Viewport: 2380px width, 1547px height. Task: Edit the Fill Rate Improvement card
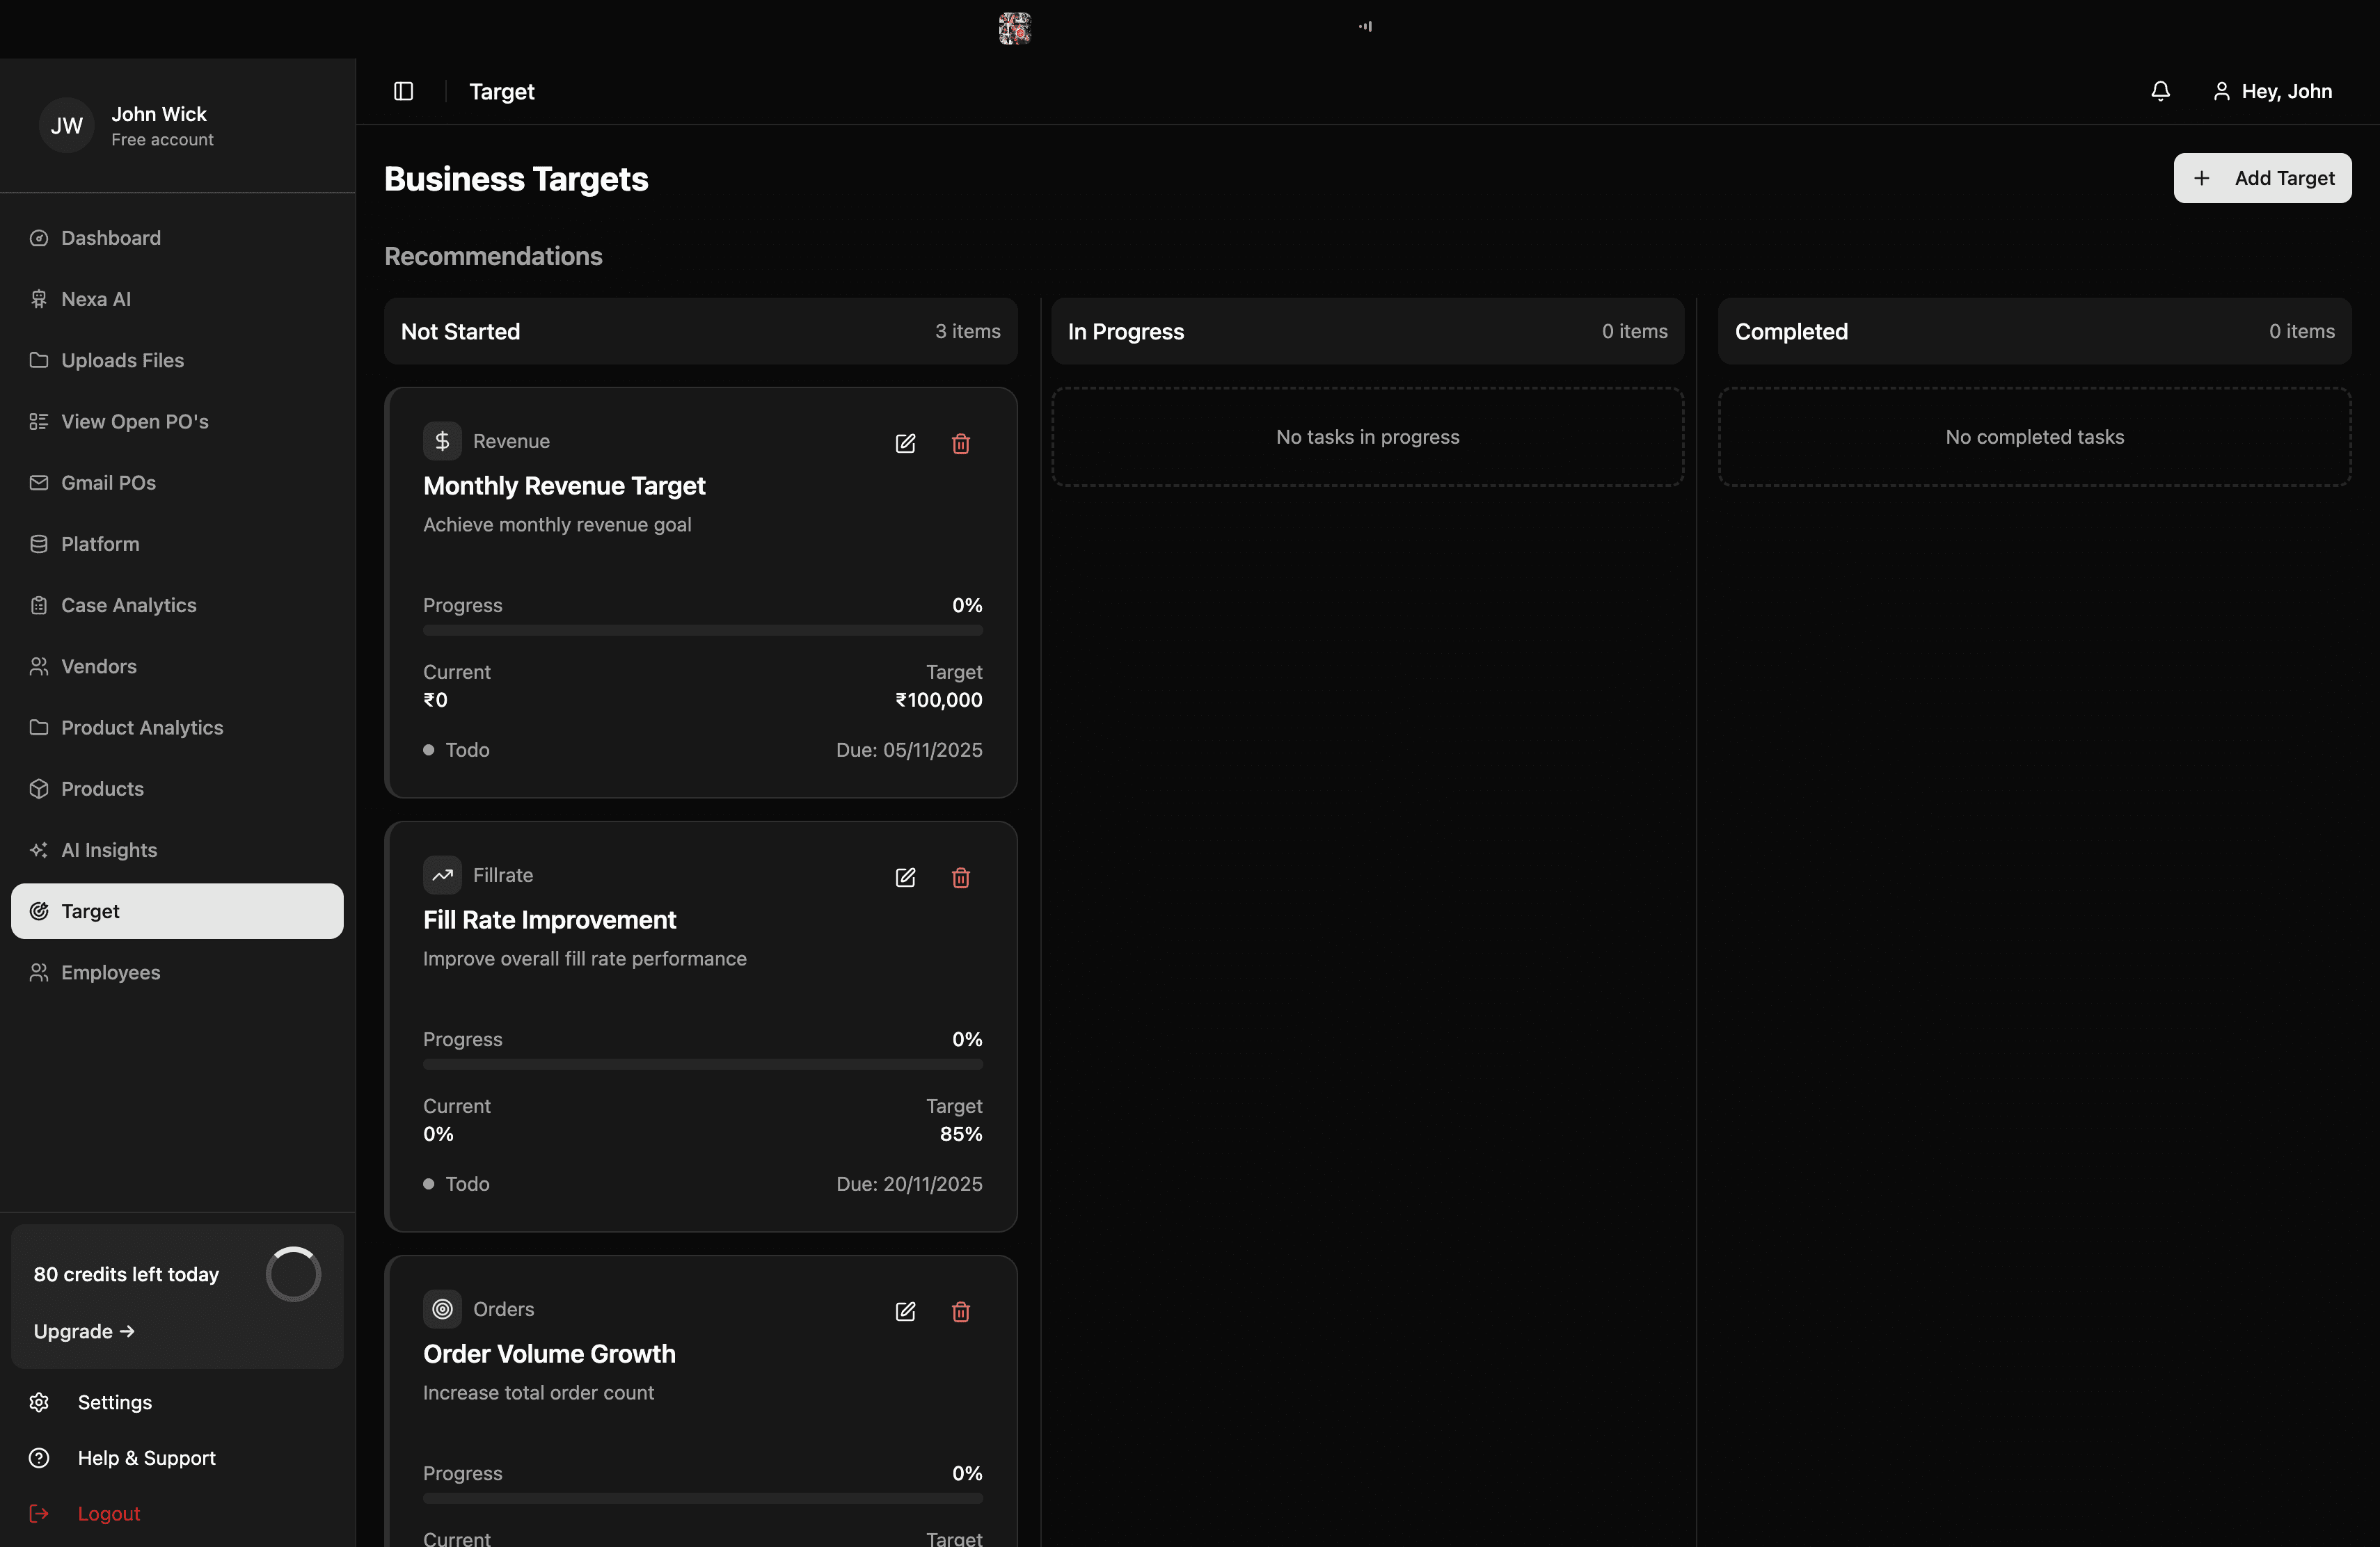click(x=905, y=877)
